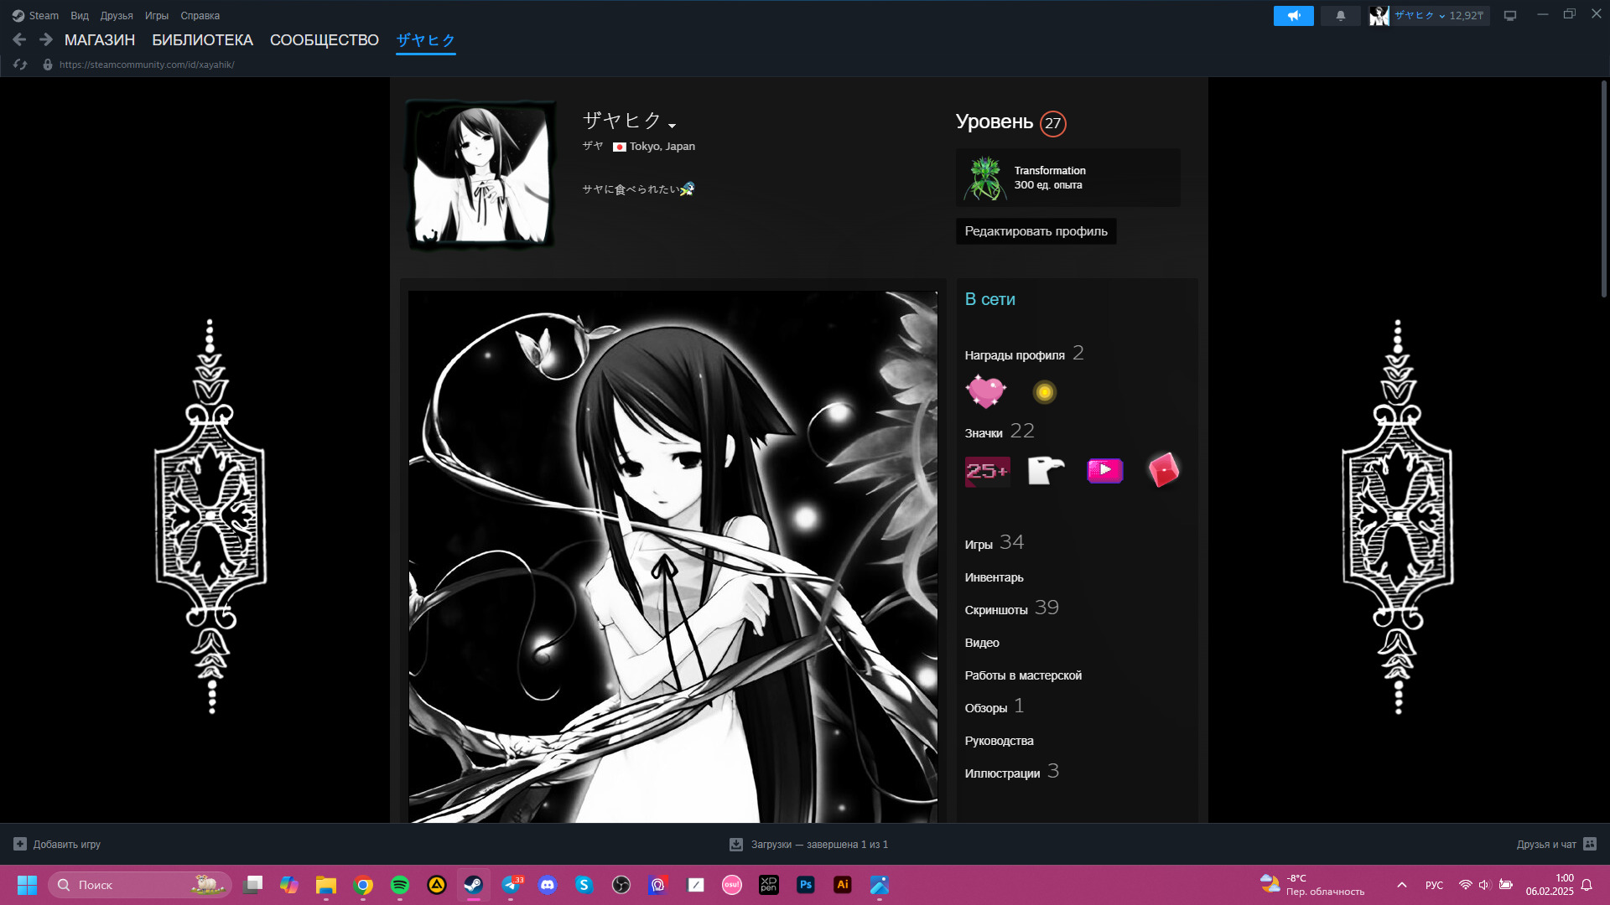
Task: Open Видео link
Action: (982, 643)
